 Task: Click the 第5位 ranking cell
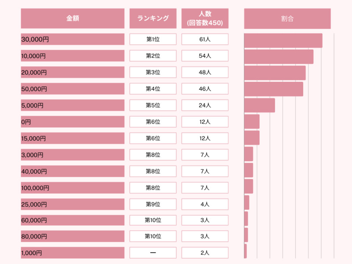pos(153,105)
